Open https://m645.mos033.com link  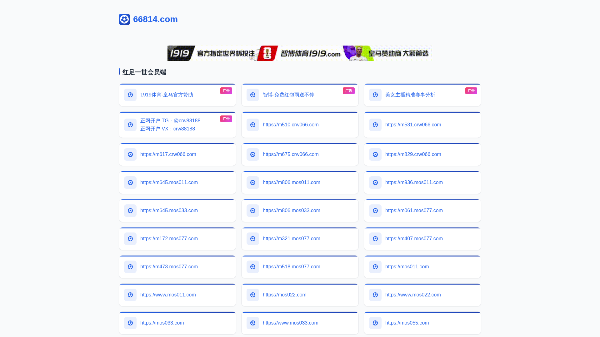pyautogui.click(x=169, y=211)
